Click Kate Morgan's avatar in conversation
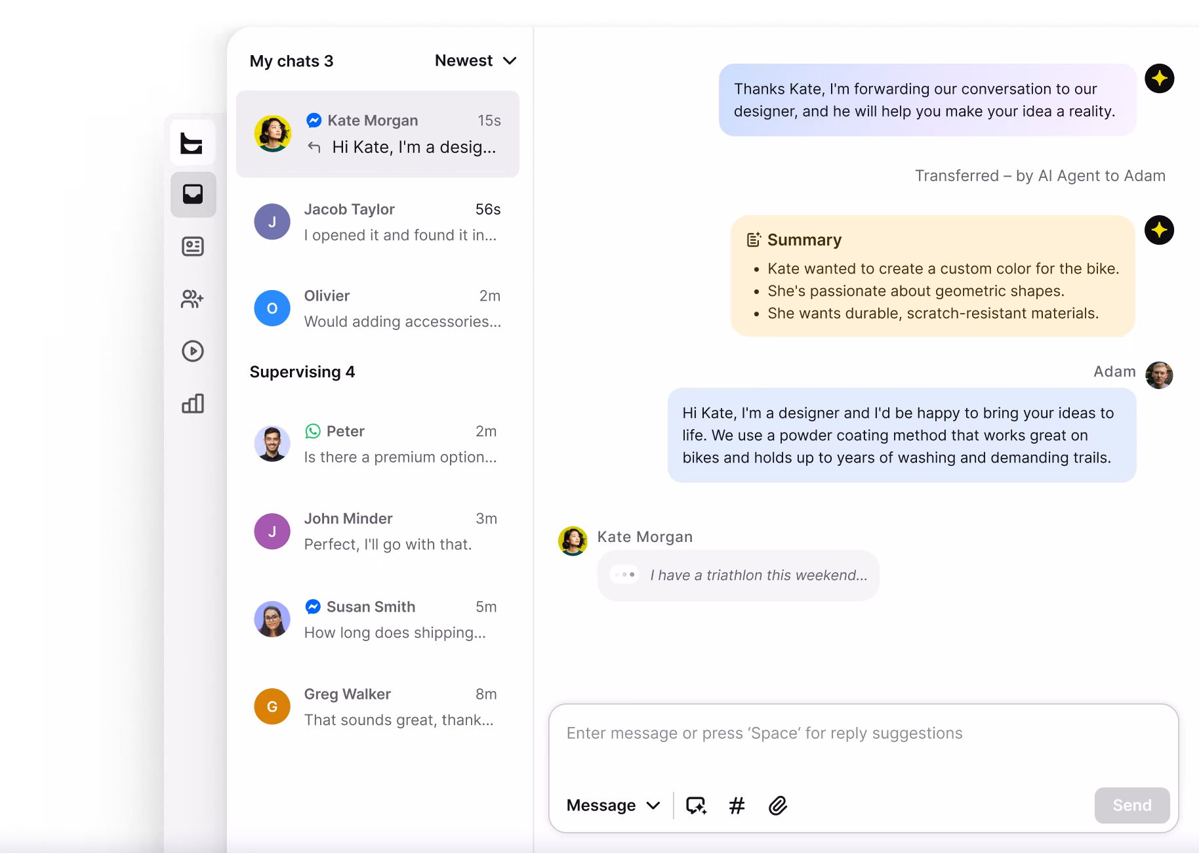Viewport: 1199px width, 853px height. pos(573,541)
